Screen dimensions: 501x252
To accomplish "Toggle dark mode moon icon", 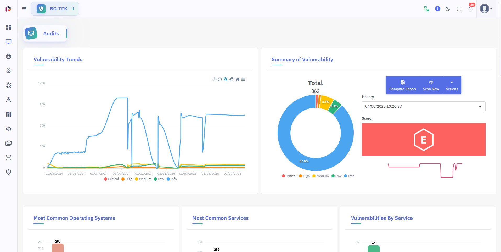I will pos(448,9).
